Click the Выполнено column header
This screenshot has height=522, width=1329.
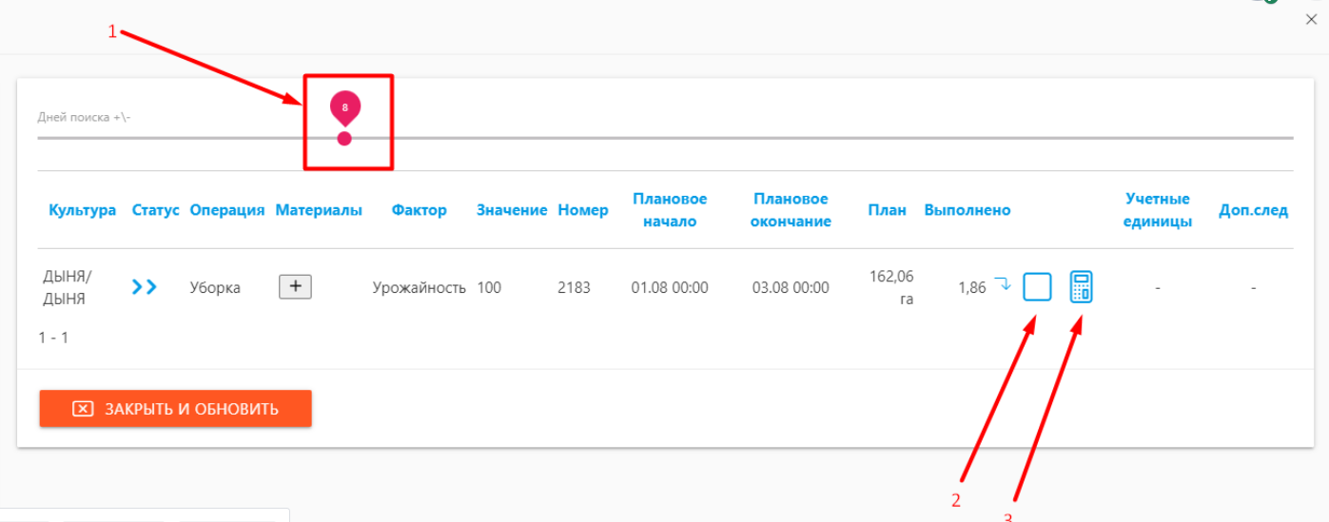pyautogui.click(x=967, y=210)
